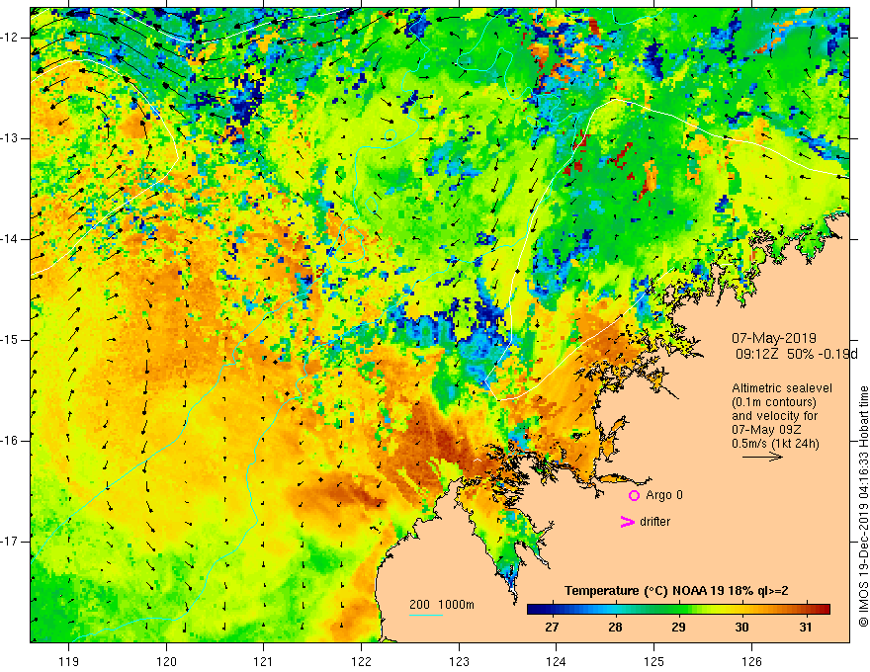Click the colorbar tick label 27
870x672 pixels.
552,628
